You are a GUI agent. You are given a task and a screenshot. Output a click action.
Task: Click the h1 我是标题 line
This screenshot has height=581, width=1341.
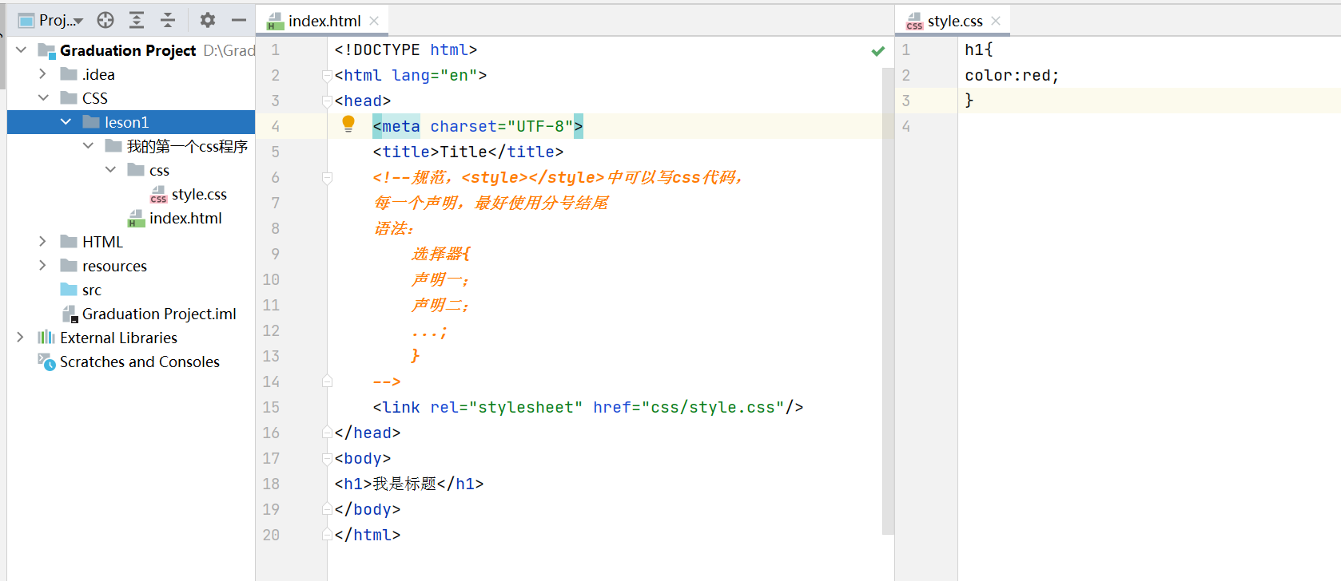(x=409, y=484)
